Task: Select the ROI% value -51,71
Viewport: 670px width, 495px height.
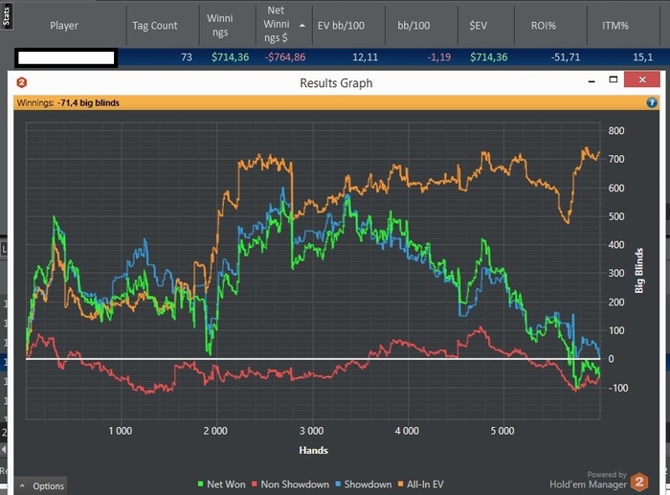Action: point(566,56)
